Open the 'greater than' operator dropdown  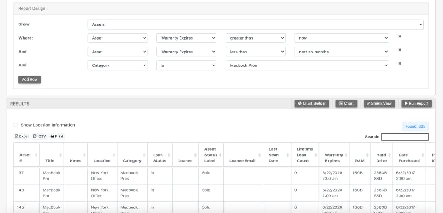point(255,38)
